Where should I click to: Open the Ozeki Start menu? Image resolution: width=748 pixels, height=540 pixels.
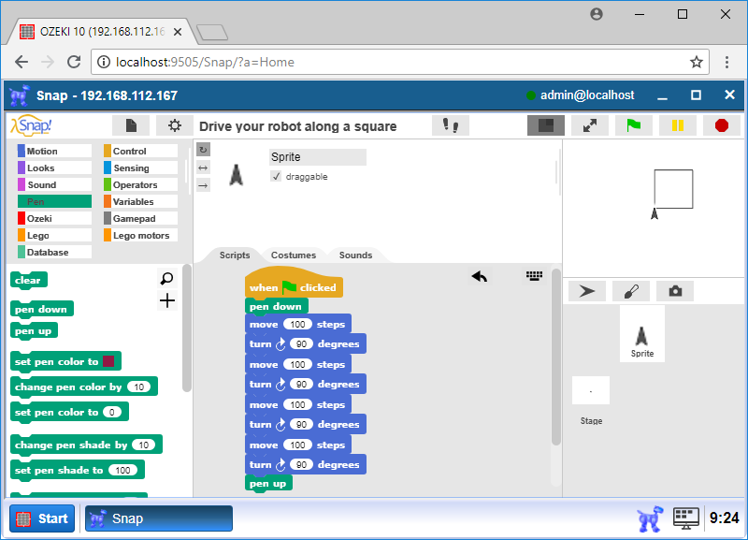[42, 518]
